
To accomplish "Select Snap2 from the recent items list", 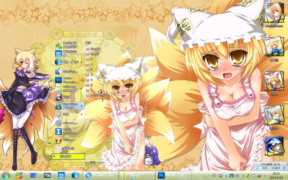I will point(94,48).
